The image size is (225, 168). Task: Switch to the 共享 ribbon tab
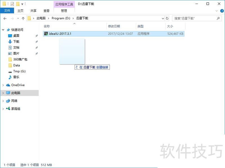(33, 11)
